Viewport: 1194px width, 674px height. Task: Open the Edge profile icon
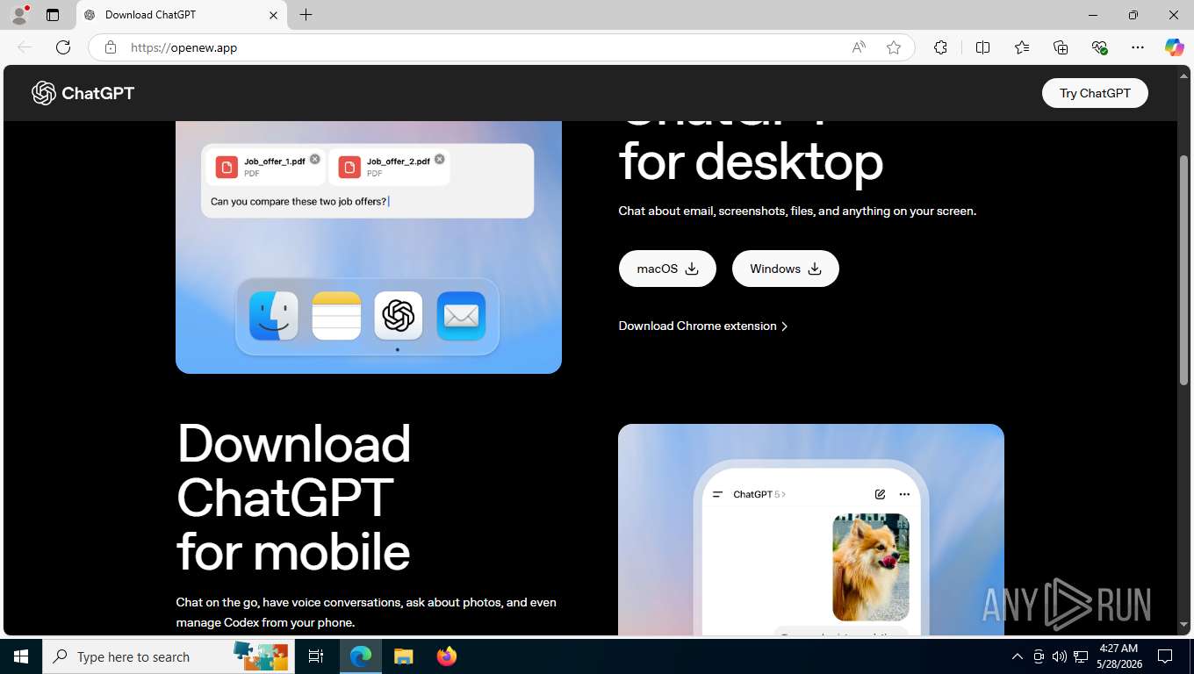pyautogui.click(x=19, y=15)
